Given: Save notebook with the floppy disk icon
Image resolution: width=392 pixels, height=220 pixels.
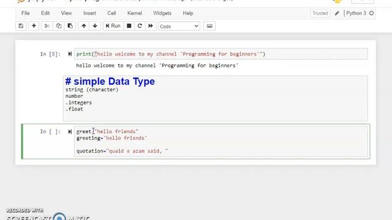Looking at the screenshot, I should (21, 26).
